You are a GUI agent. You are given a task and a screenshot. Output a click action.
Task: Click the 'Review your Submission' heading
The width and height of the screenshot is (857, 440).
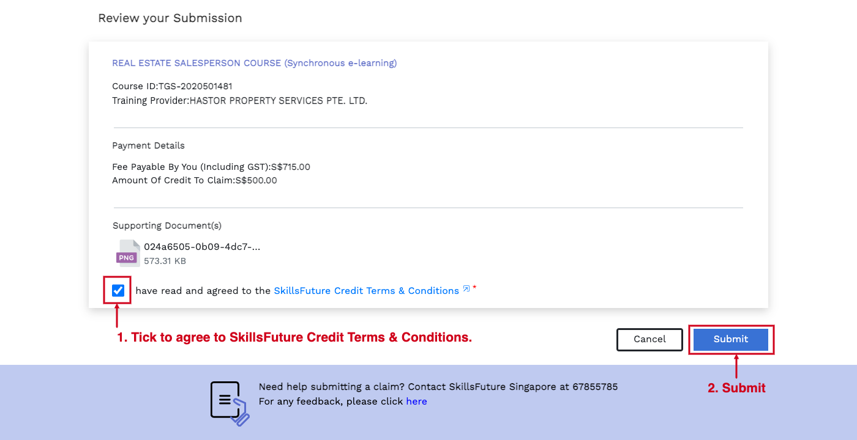[x=170, y=18]
